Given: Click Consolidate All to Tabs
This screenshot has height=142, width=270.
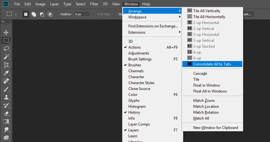Looking at the screenshot, I should click(x=212, y=64).
